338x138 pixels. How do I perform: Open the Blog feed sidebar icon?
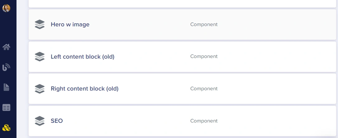click(x=6, y=67)
